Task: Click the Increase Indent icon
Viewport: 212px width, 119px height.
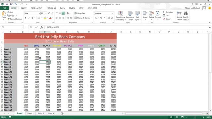Action: pyautogui.click(x=71, y=18)
